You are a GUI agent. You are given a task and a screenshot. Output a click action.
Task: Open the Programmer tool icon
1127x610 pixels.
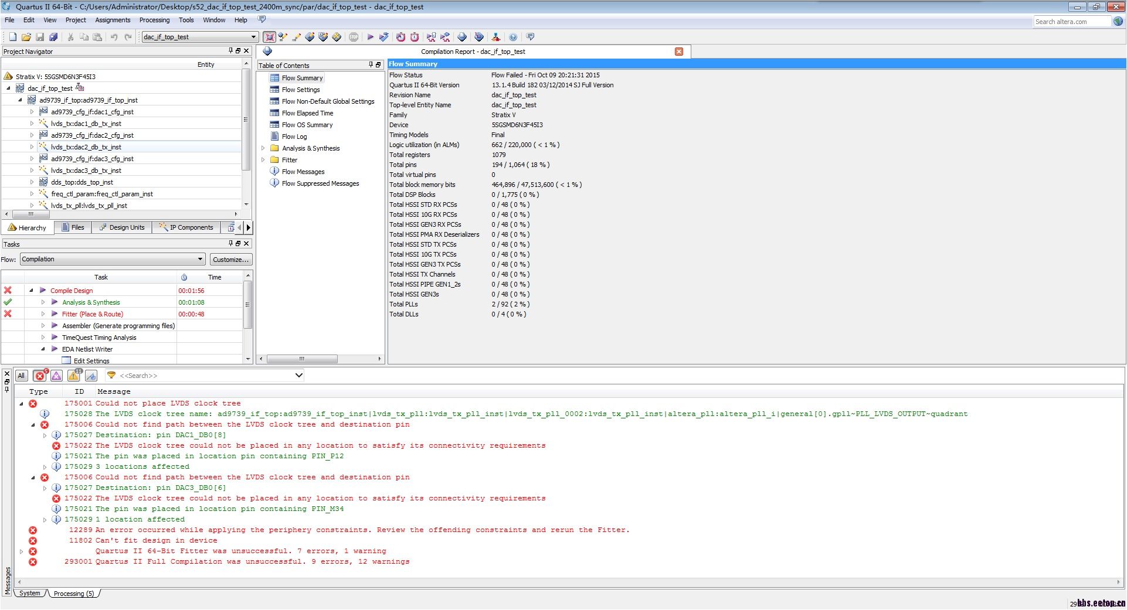[462, 37]
